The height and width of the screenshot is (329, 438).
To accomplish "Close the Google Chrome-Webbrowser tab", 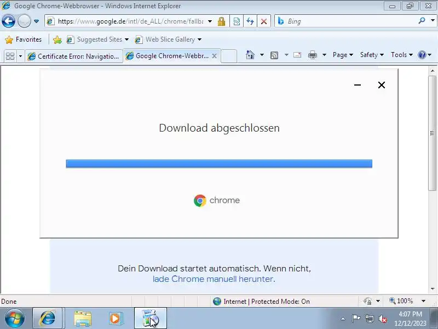I will click(214, 56).
